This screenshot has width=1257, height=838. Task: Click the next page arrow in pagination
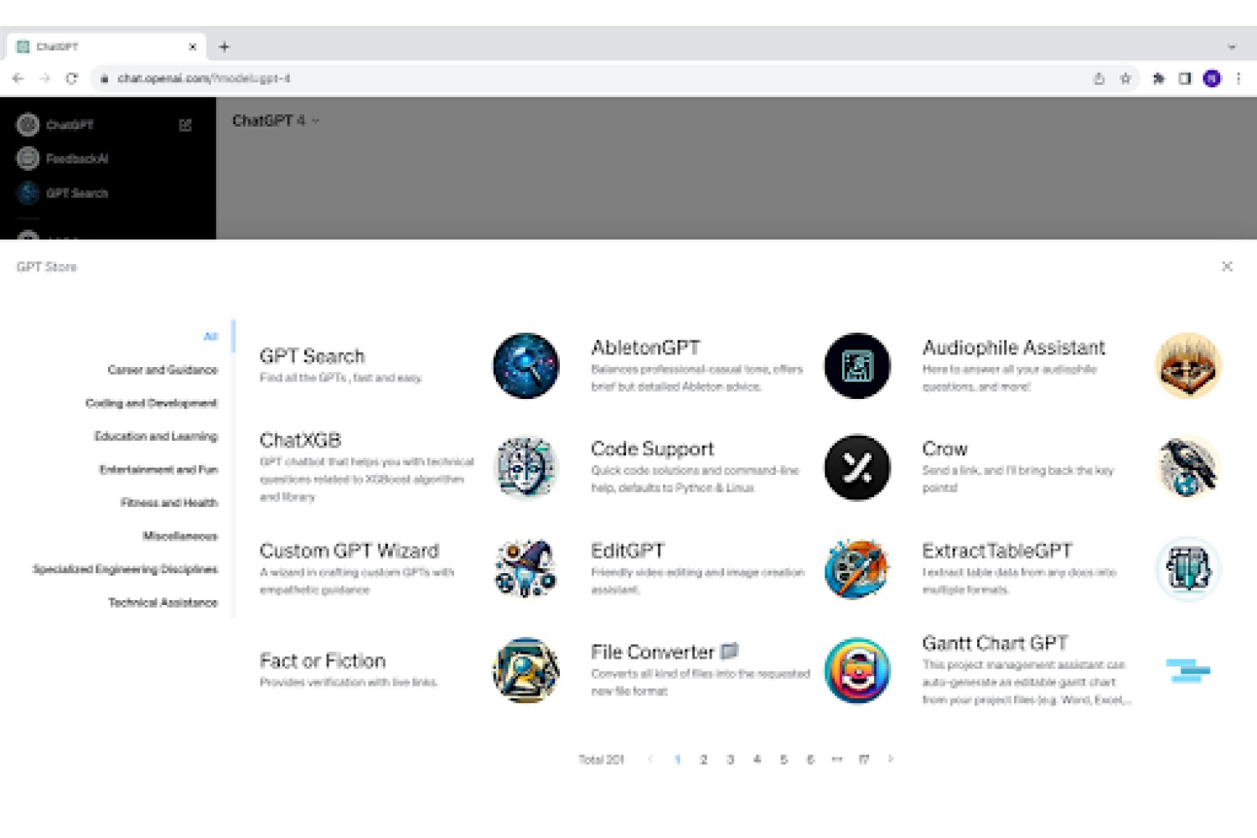(890, 759)
